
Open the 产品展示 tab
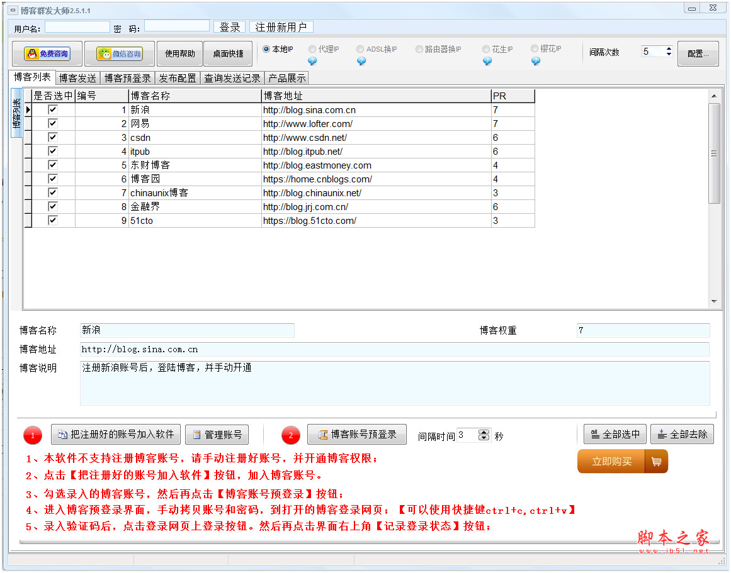[x=287, y=78]
